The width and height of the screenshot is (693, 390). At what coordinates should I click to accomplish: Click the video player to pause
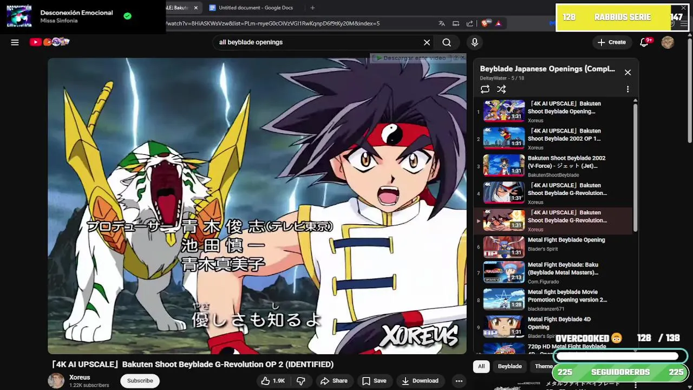(257, 206)
